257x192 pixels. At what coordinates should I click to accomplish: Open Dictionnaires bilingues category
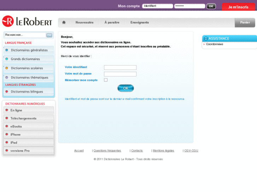(29, 92)
